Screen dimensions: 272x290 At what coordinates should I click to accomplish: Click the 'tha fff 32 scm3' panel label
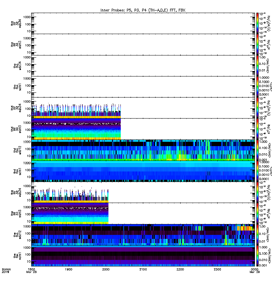point(16,45)
